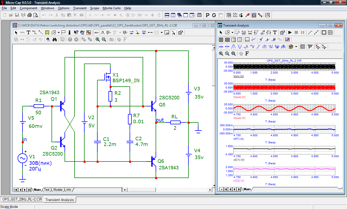The width and height of the screenshot is (347, 209).
Task: Click the RL resistor in schematic
Action: (x=175, y=122)
